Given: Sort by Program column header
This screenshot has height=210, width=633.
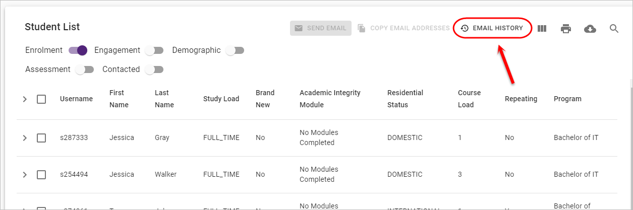Looking at the screenshot, I should point(567,99).
